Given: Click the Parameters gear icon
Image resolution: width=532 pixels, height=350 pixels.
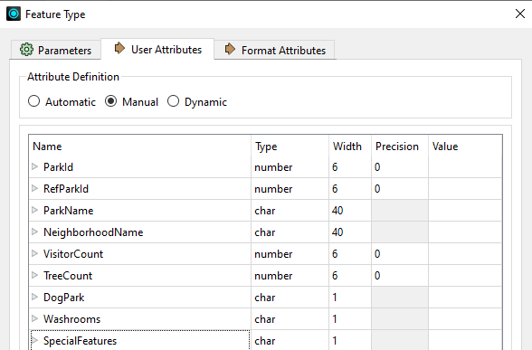Looking at the screenshot, I should click(x=26, y=50).
